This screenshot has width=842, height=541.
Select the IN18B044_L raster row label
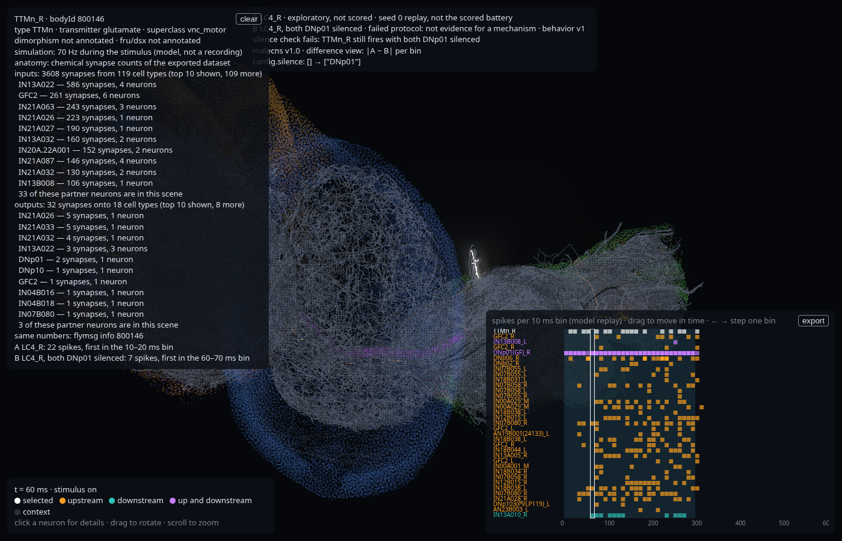(x=509, y=450)
